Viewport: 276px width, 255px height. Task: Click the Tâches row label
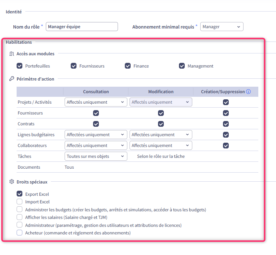point(25,156)
